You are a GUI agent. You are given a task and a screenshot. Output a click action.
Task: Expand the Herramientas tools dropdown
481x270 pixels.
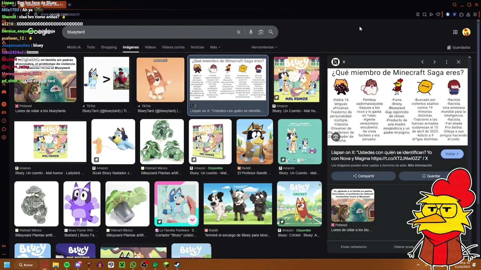pyautogui.click(x=264, y=47)
